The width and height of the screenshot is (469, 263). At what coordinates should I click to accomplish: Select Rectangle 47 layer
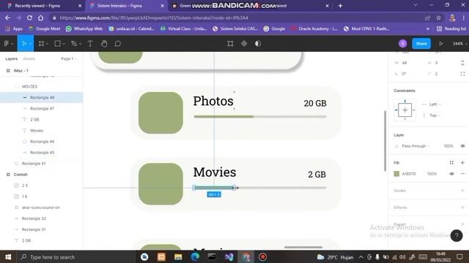pyautogui.click(x=41, y=109)
